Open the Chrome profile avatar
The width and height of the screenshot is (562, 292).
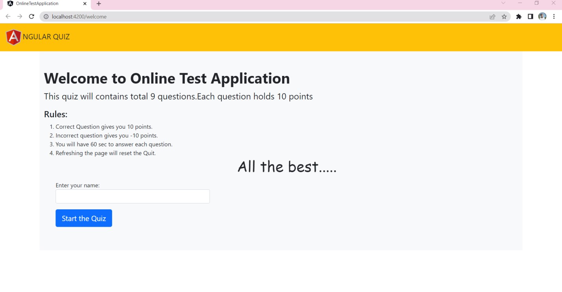click(x=542, y=17)
